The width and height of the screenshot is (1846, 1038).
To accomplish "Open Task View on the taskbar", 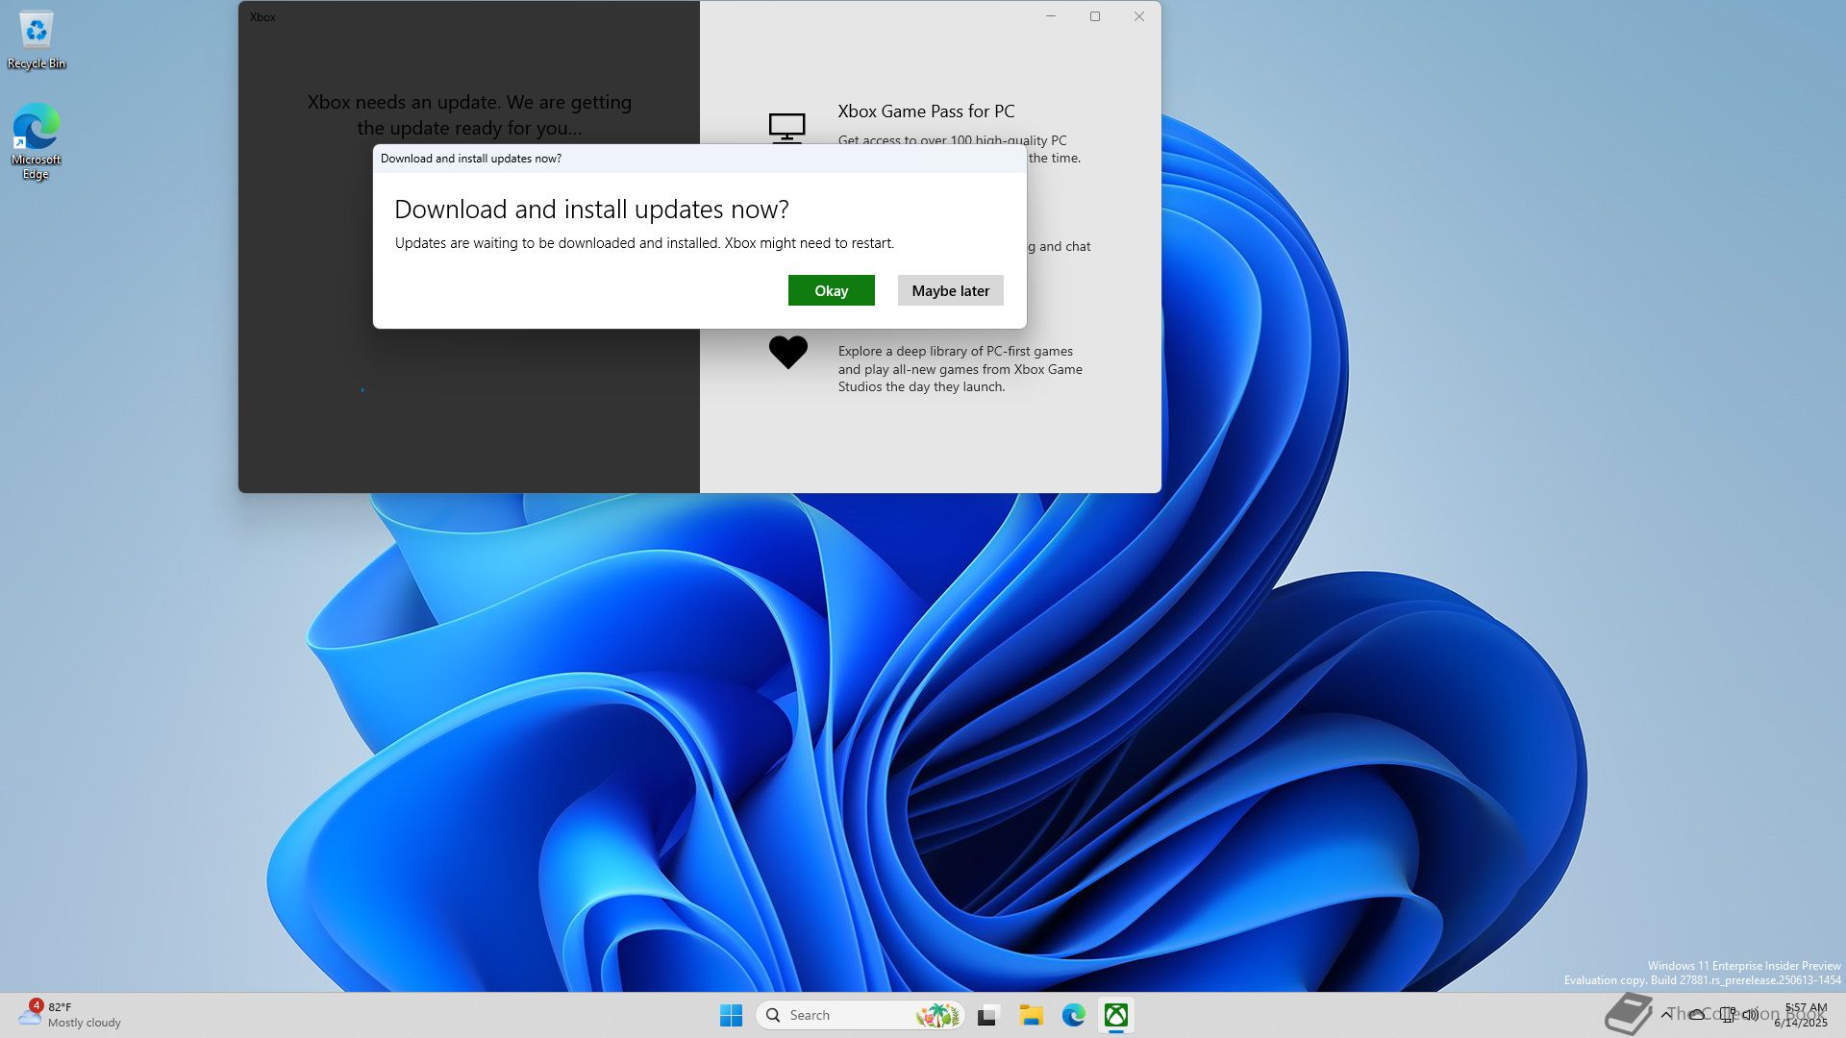I will point(987,1015).
